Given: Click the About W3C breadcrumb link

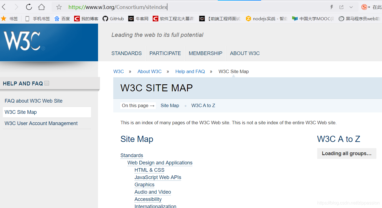Looking at the screenshot, I should click(x=150, y=71).
